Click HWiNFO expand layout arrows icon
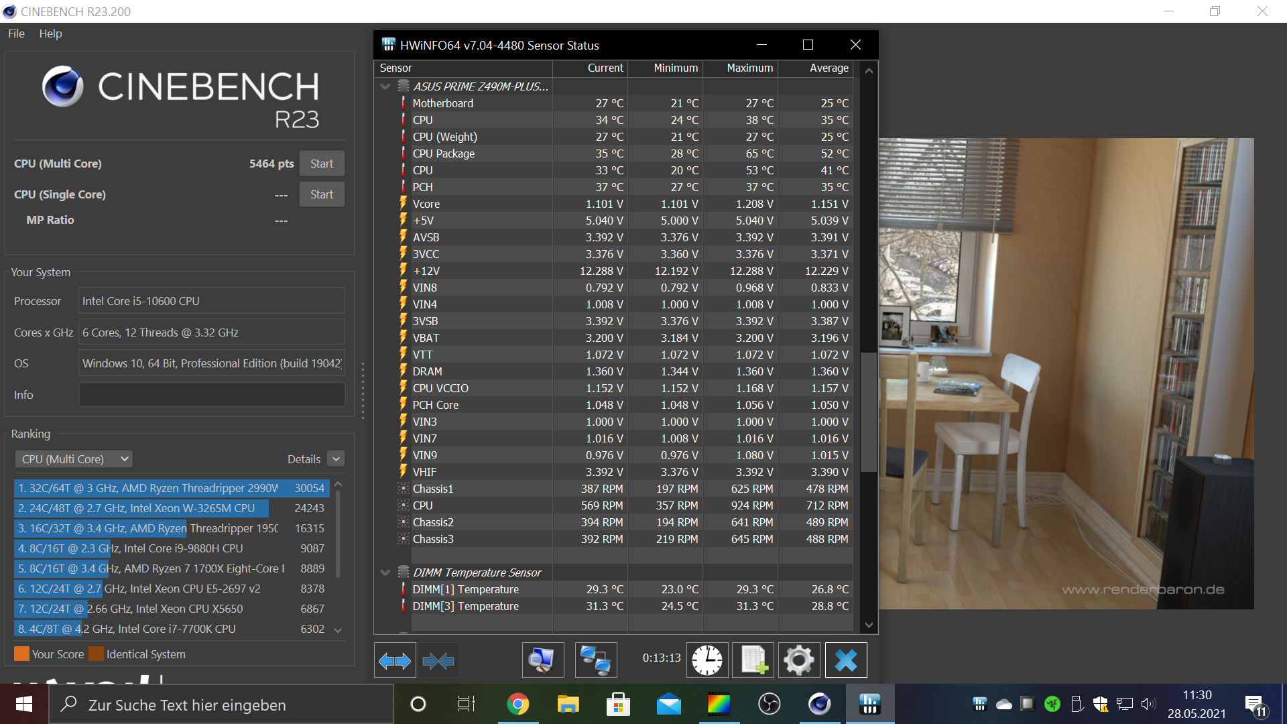 [x=395, y=661]
